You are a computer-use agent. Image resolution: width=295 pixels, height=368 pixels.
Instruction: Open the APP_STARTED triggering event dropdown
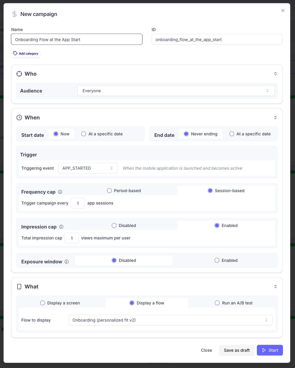tap(88, 168)
